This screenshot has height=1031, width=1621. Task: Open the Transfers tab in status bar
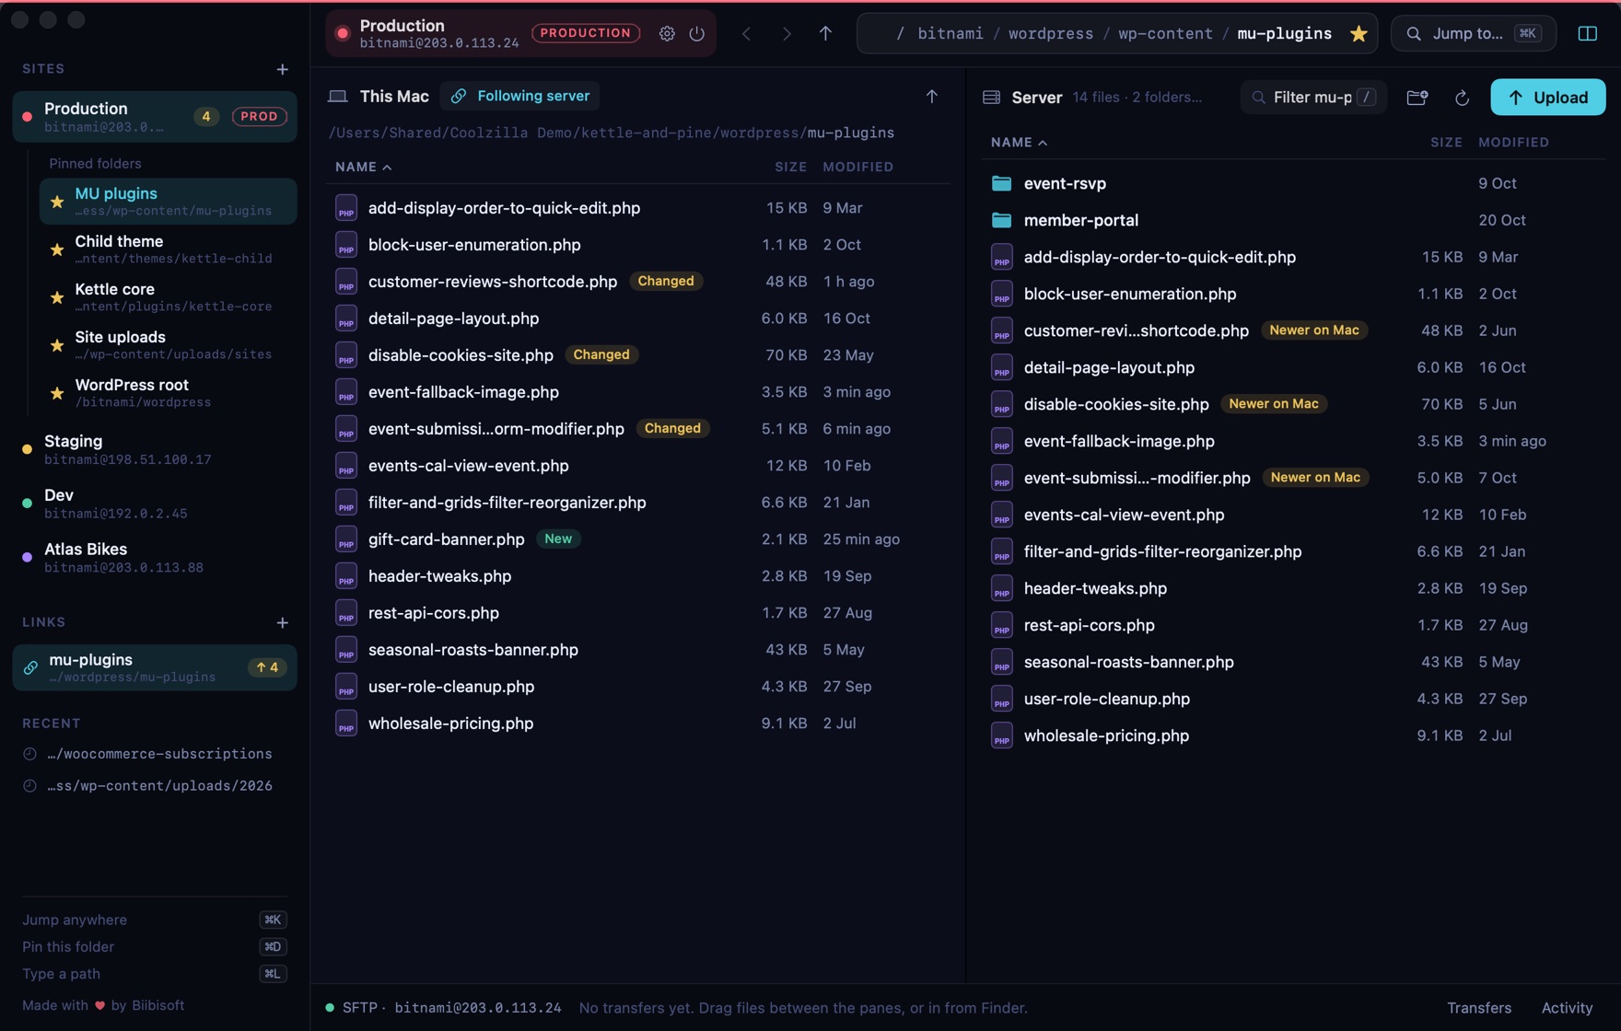tap(1478, 1008)
